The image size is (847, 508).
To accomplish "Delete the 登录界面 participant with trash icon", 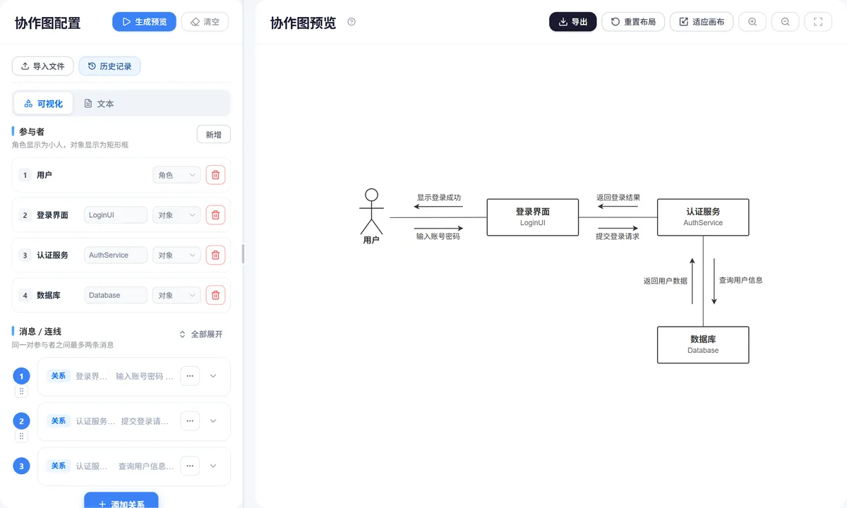I will point(216,215).
